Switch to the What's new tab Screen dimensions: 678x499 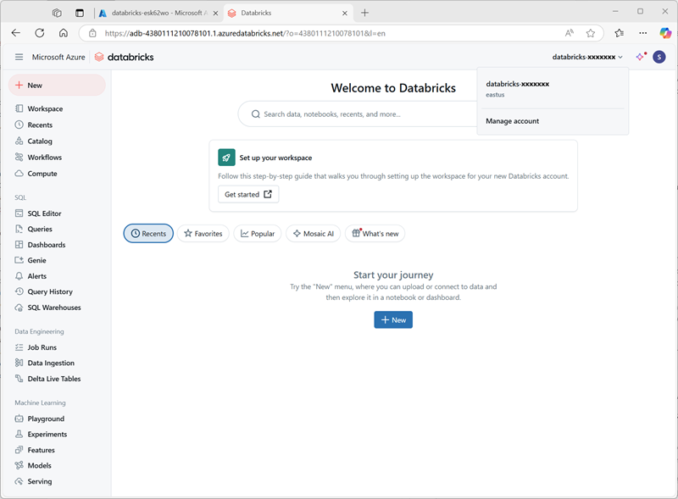pos(375,234)
